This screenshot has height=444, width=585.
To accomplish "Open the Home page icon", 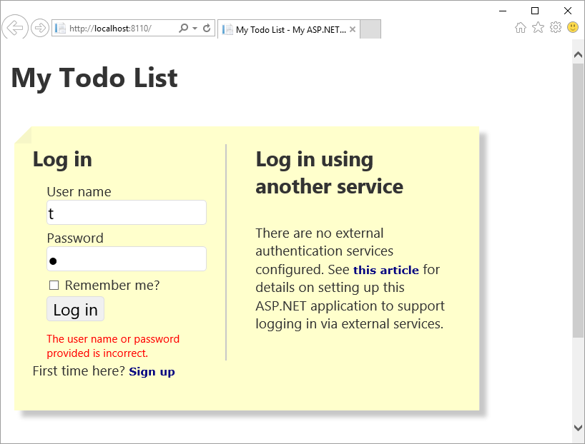I will [521, 28].
